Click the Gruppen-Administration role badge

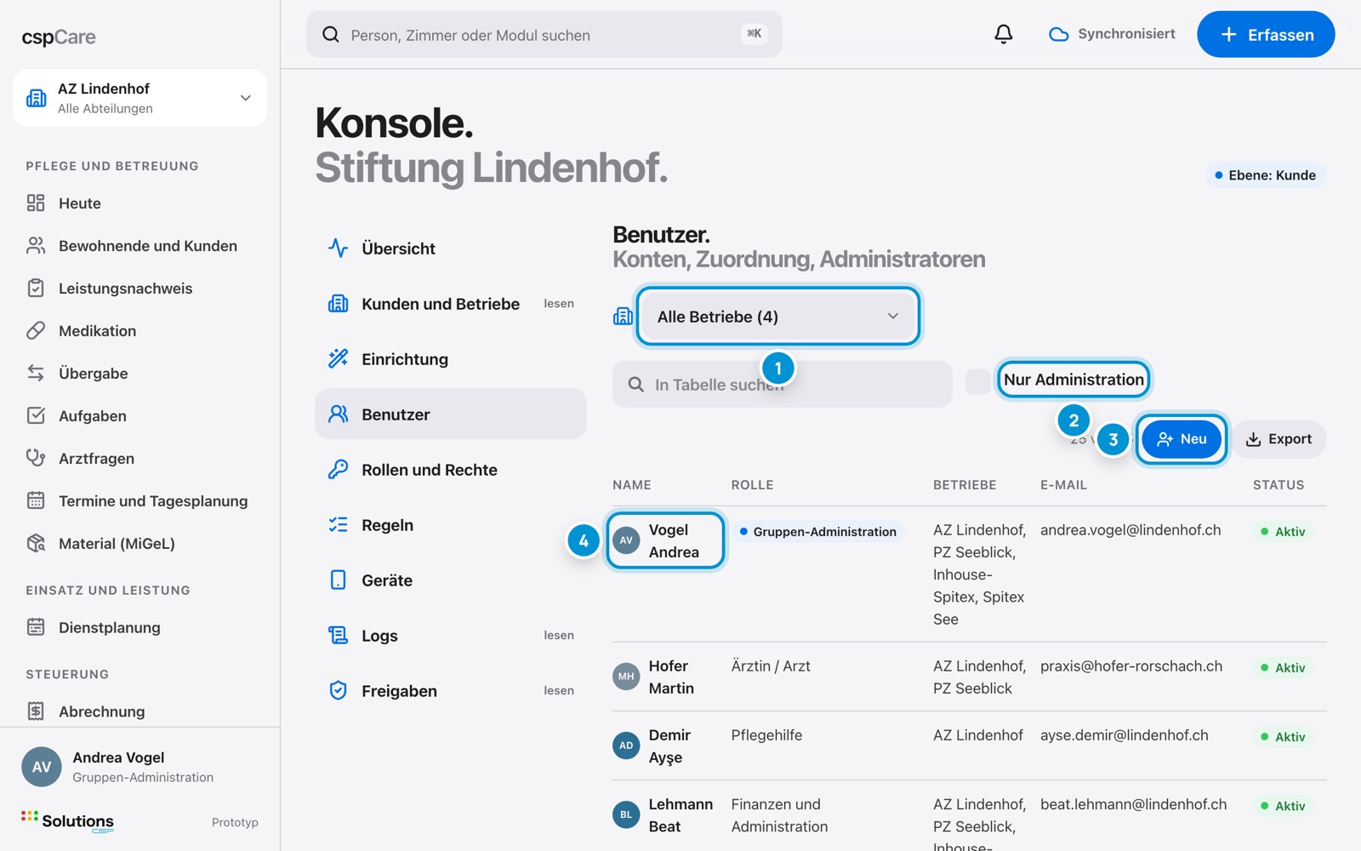[x=817, y=532]
